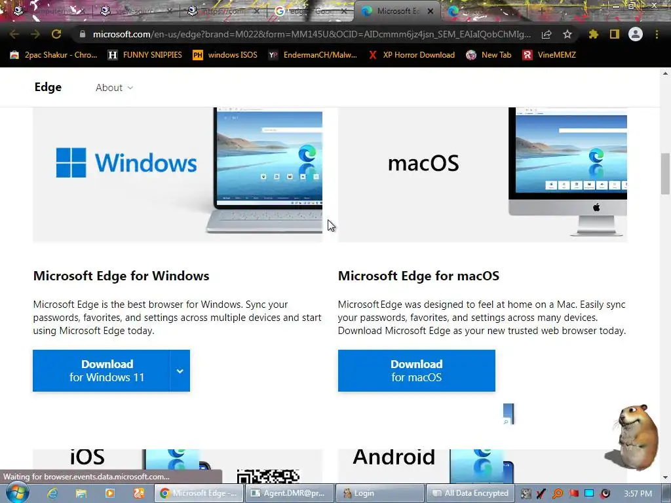This screenshot has height=503, width=671.
Task: Click the Microsoft Edge for macOS heading
Action: [419, 276]
